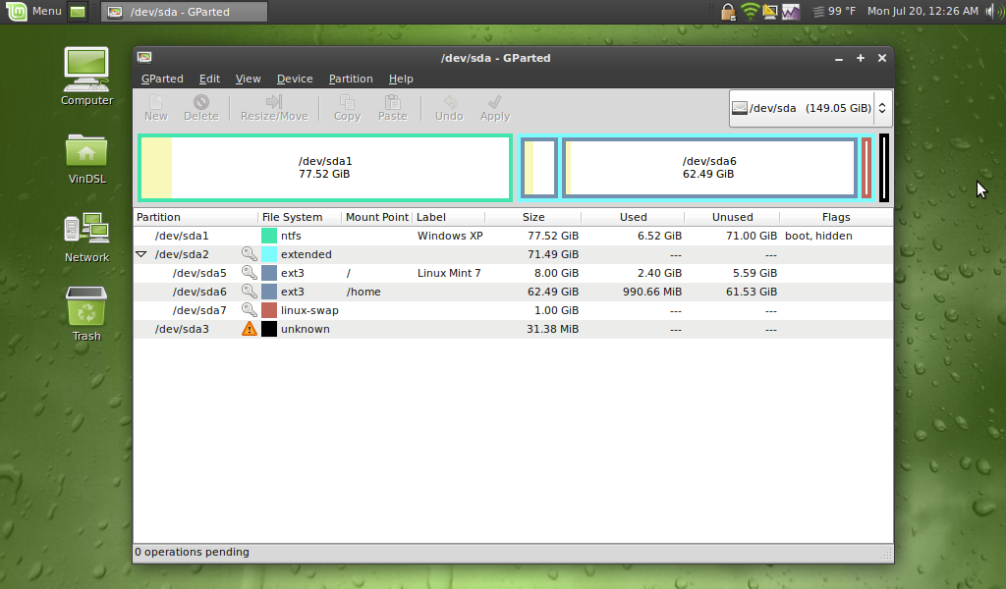
Task: Click the warning icon beside /dev/sda3
Action: point(248,329)
